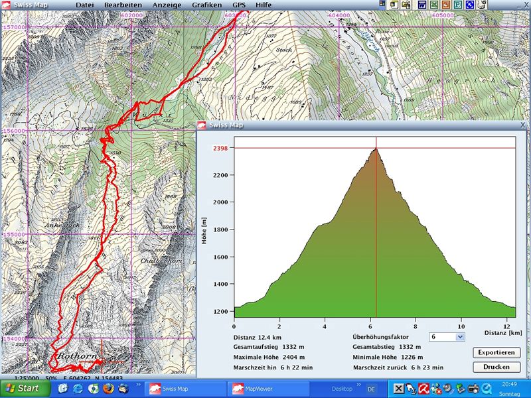Click the elevation profile peak marker line
Viewport: 531px width, 398px height.
(376, 232)
